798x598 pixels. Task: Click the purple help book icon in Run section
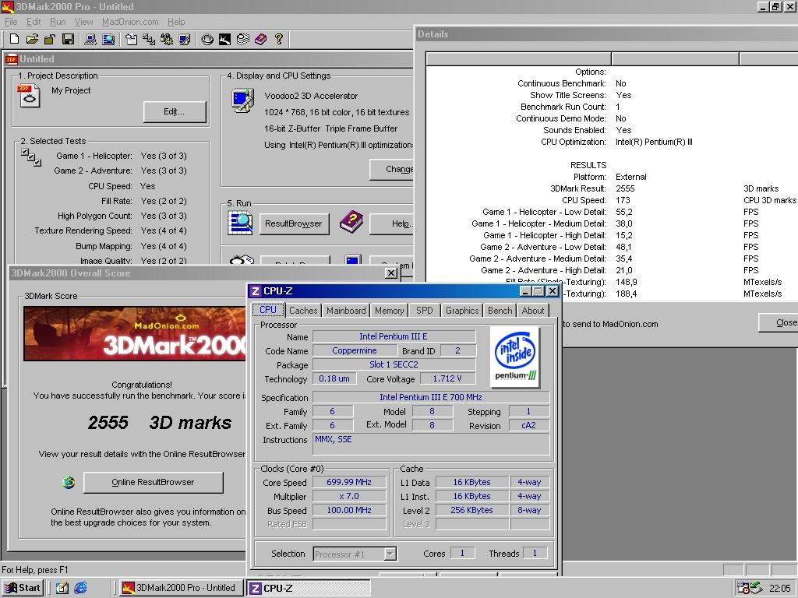[351, 222]
